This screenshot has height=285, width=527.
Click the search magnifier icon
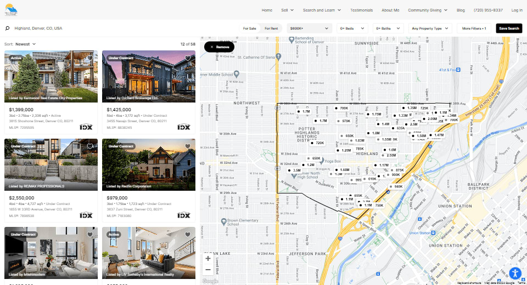click(x=7, y=28)
